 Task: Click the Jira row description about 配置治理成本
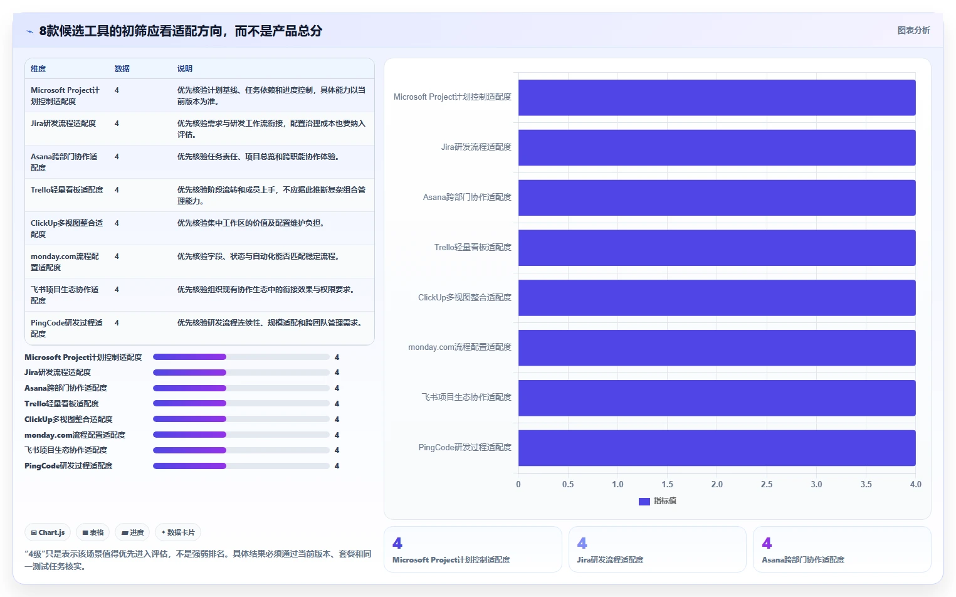[x=271, y=129]
